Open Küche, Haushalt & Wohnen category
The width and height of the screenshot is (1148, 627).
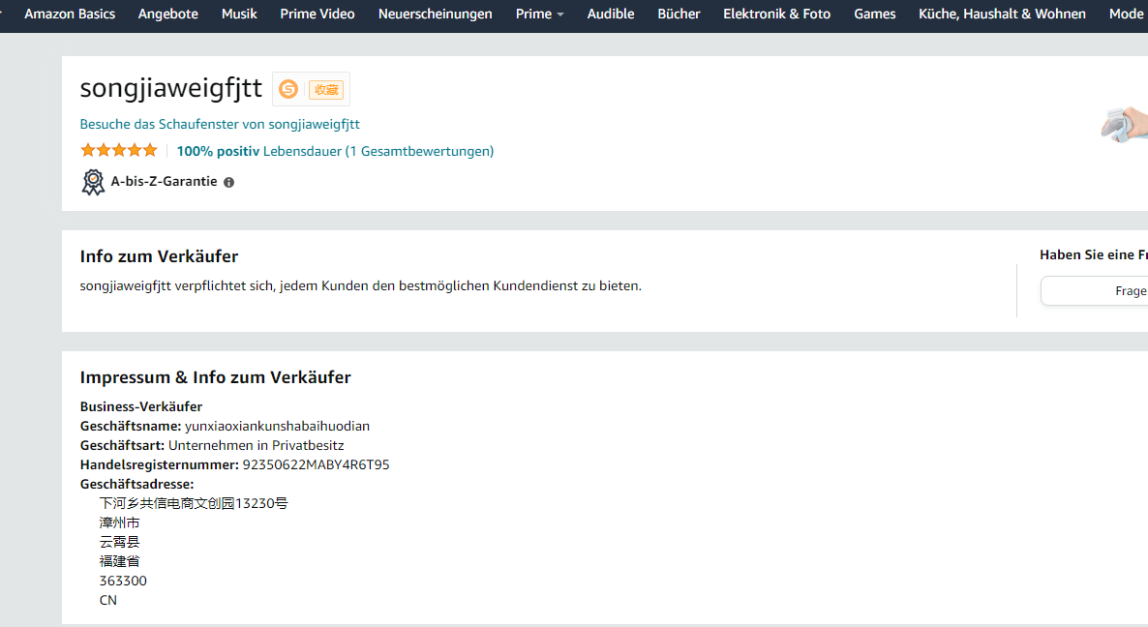pos(1002,14)
